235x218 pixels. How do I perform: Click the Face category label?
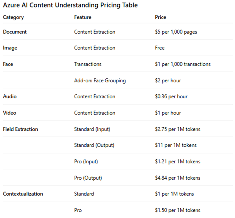pos(8,64)
